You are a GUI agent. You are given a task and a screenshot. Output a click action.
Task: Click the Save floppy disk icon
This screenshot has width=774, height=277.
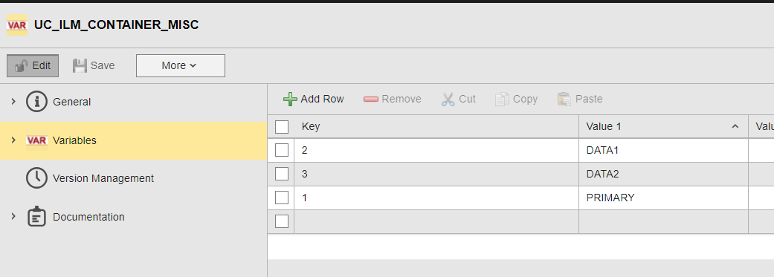(80, 65)
